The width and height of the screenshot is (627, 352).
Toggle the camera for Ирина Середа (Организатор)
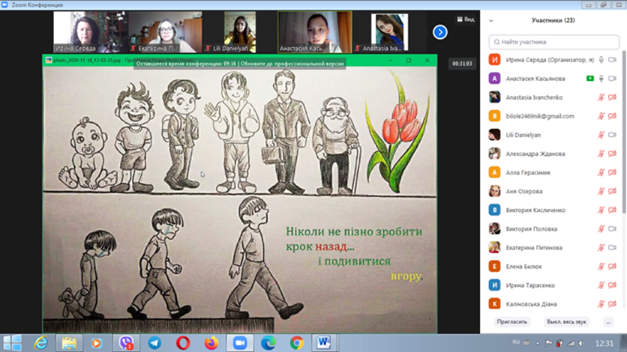[612, 60]
